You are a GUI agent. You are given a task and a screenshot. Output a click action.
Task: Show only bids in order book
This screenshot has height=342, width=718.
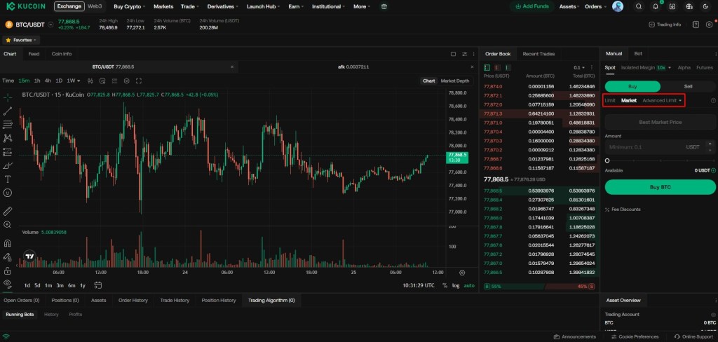tap(508, 67)
